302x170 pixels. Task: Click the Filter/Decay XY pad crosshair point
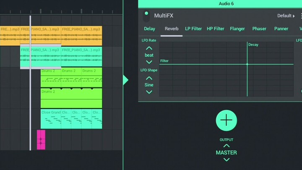(247, 64)
